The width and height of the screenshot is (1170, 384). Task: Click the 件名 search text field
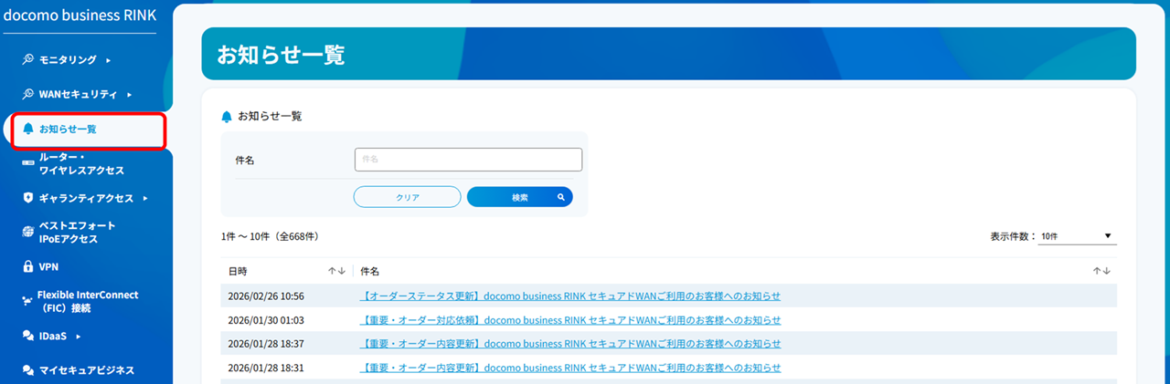click(x=468, y=160)
